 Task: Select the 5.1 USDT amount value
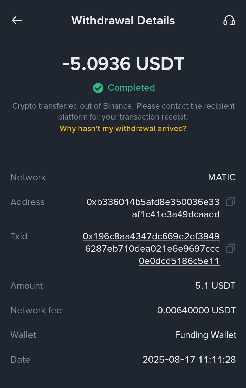coord(215,286)
